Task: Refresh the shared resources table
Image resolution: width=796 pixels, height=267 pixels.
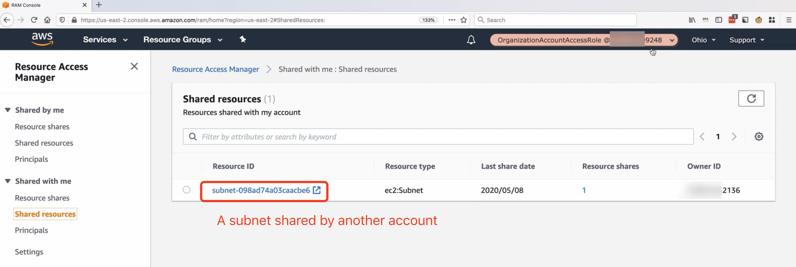Action: [x=751, y=99]
